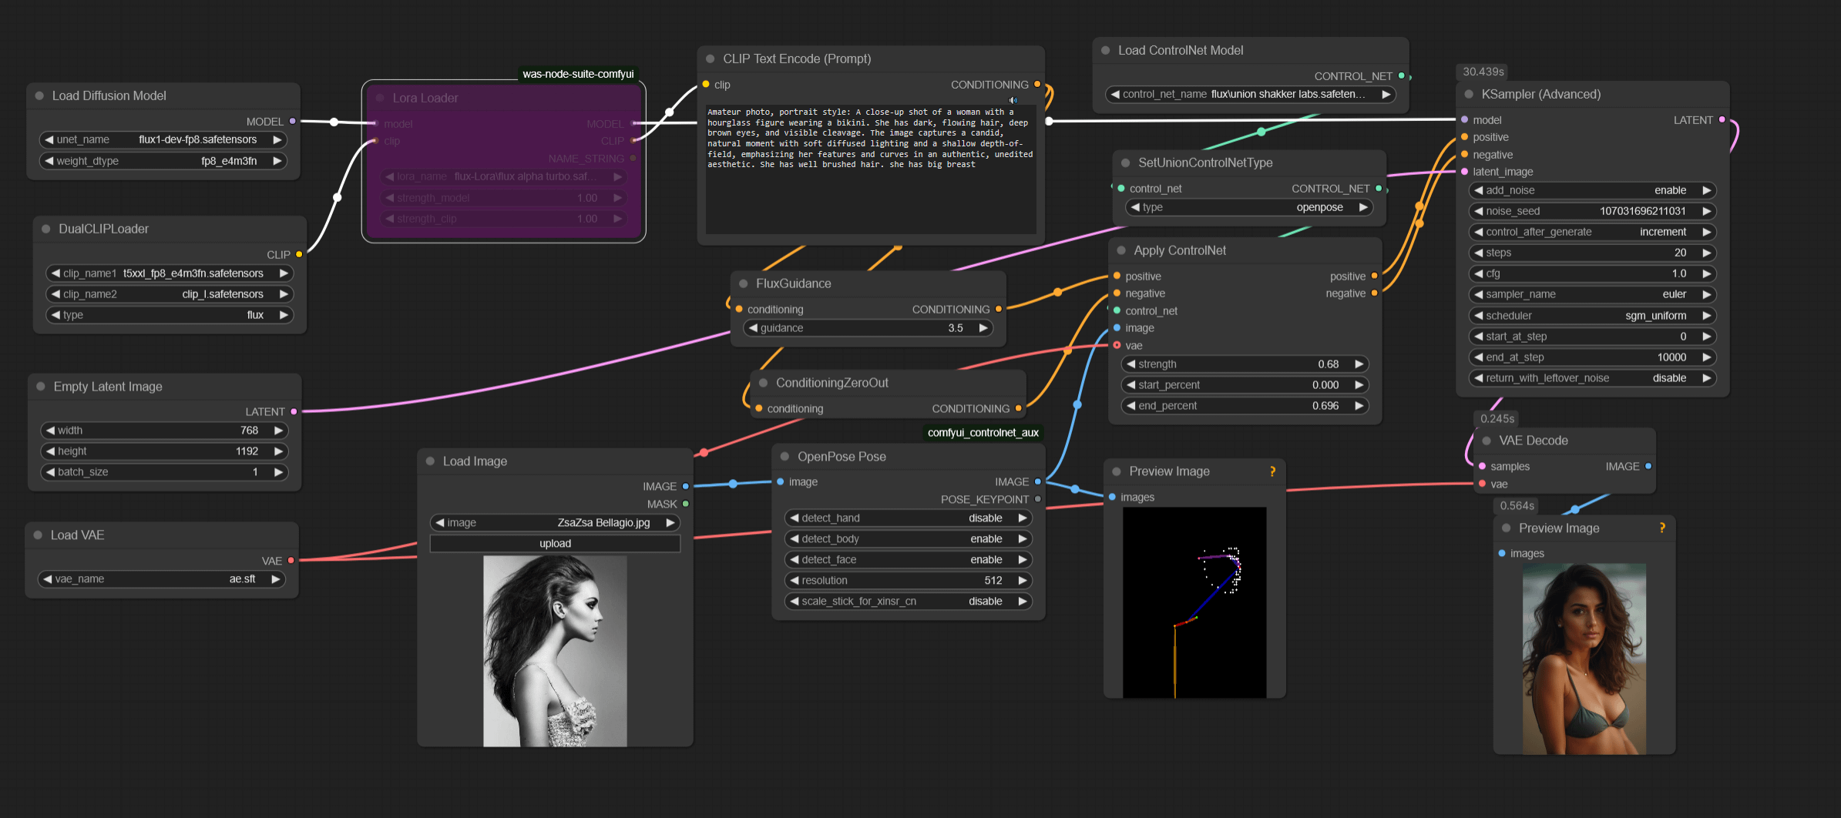
Task: Click the pose skeleton preview image
Action: (x=1194, y=603)
